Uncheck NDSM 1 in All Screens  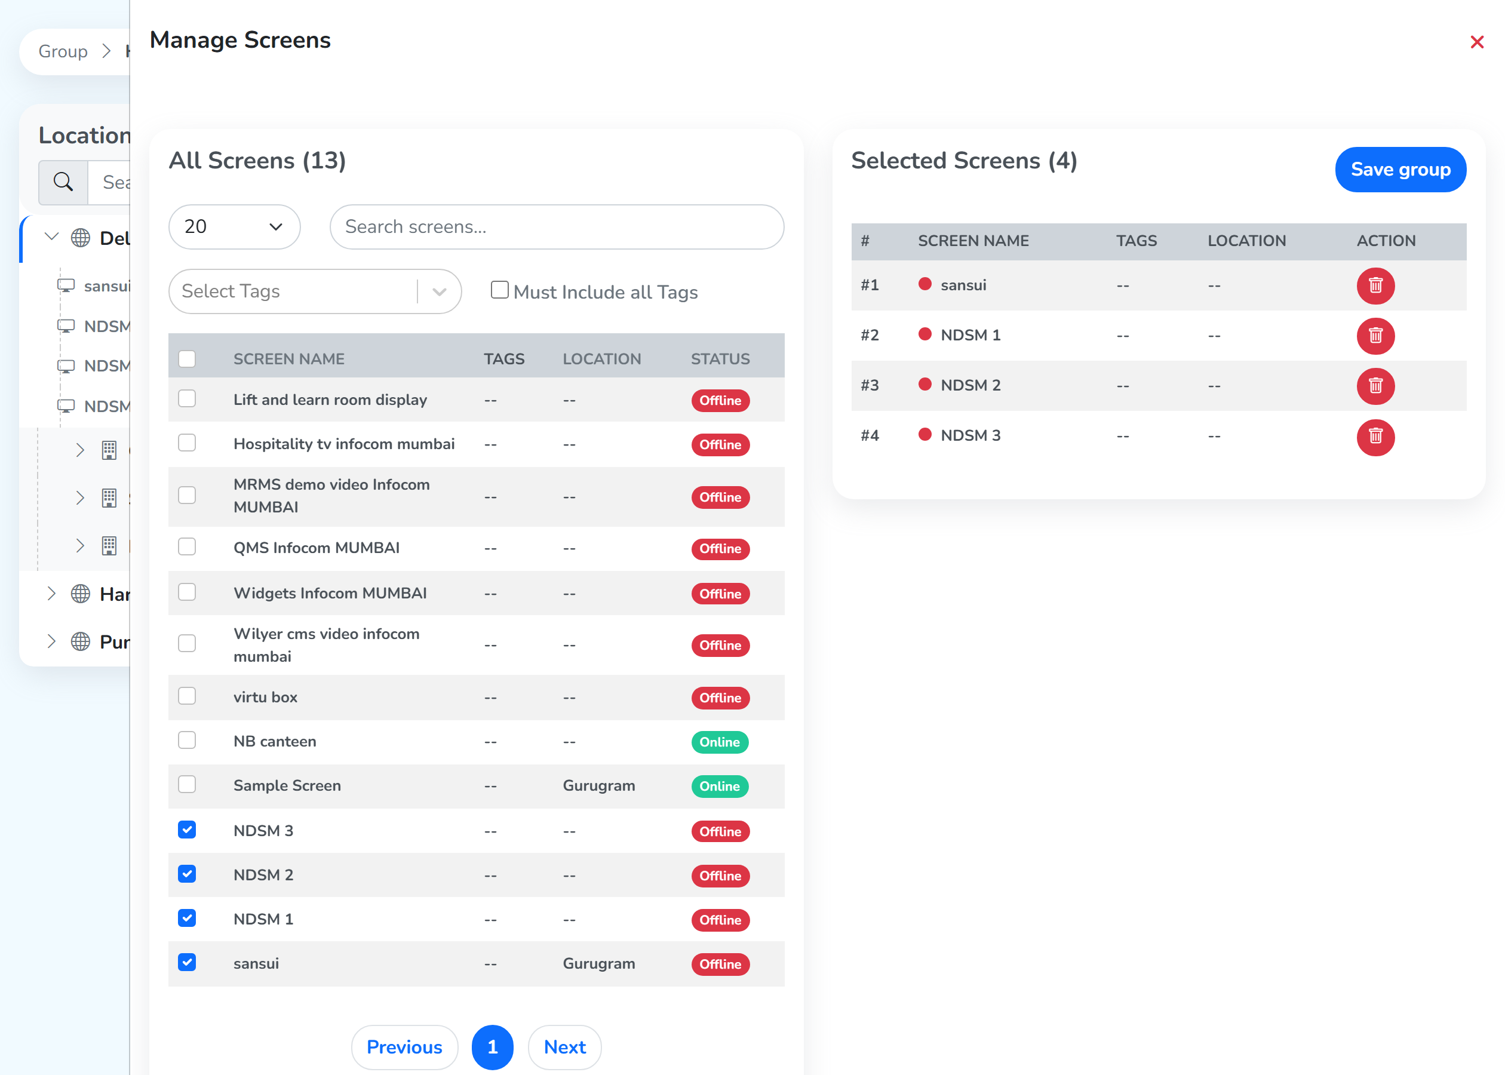tap(188, 918)
